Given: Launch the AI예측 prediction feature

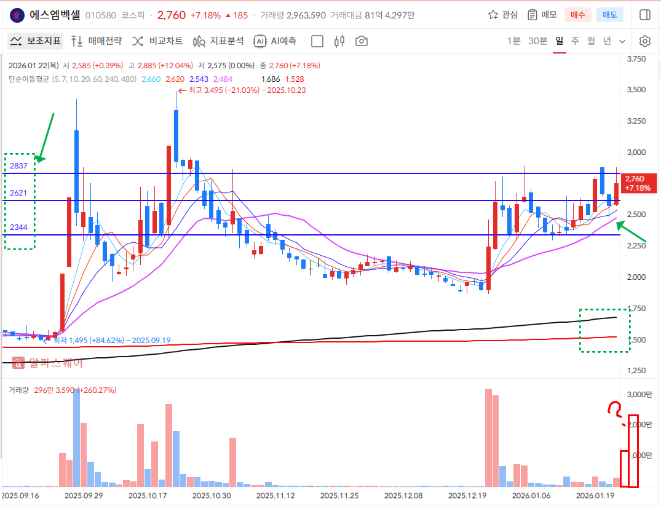Looking at the screenshot, I should coord(275,41).
